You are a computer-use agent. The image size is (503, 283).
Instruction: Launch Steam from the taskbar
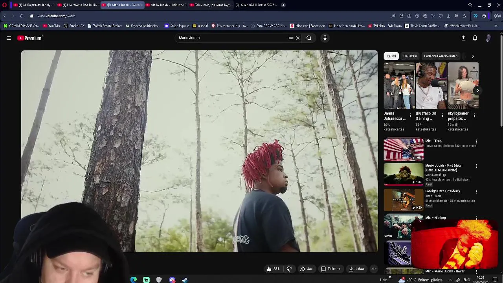[184, 280]
